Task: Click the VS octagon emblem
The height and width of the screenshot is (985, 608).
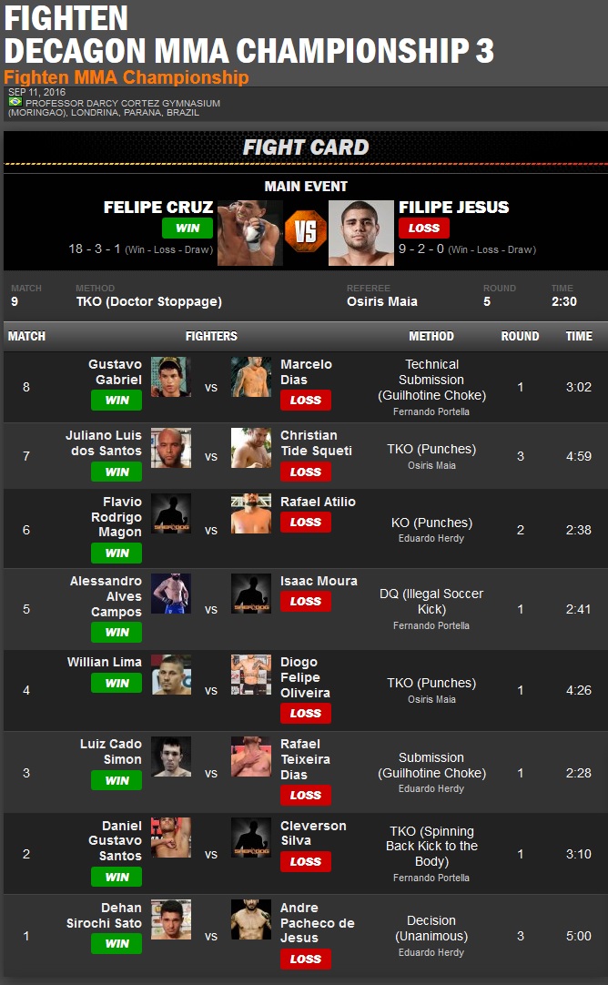Action: click(x=306, y=232)
